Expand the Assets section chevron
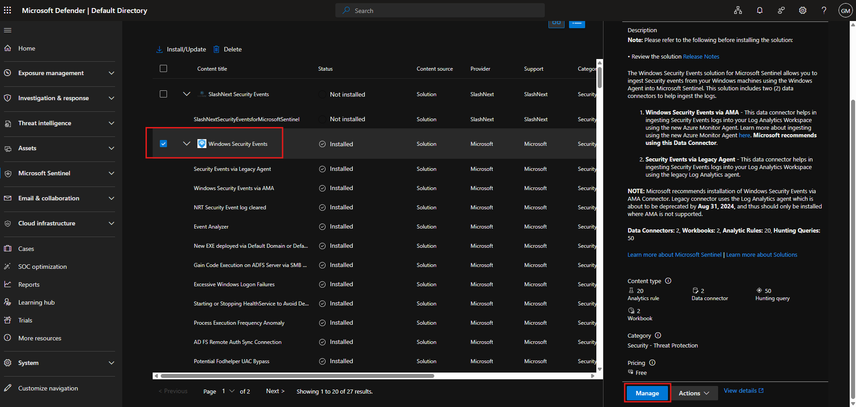Viewport: 856px width, 407px height. pyautogui.click(x=111, y=148)
